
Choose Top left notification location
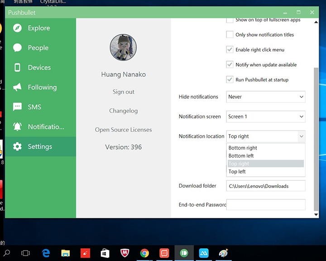(266, 171)
